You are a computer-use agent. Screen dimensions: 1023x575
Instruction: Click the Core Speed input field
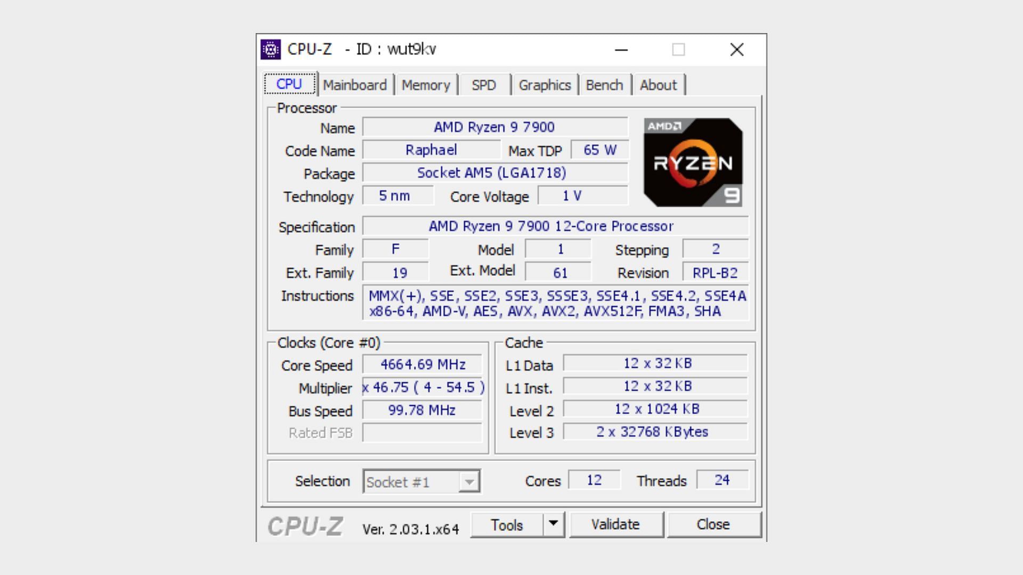point(423,364)
